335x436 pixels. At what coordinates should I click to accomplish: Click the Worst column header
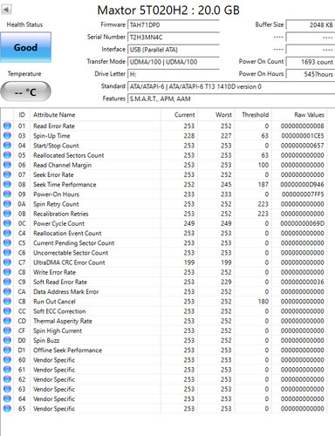(216, 115)
